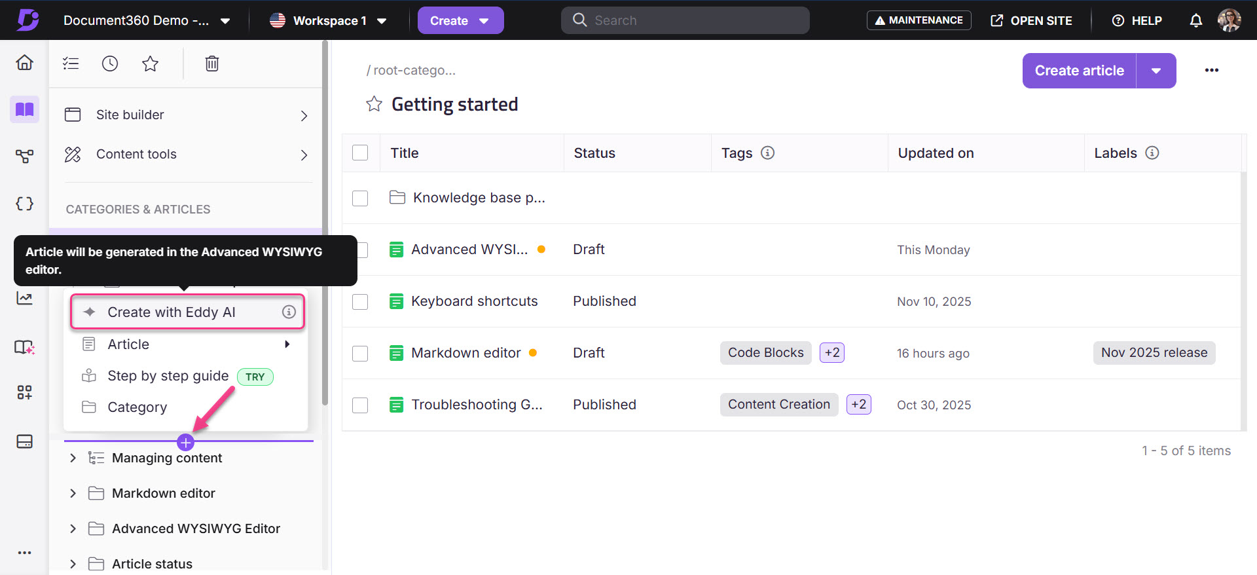The image size is (1257, 575).
Task: Select Create with Eddy AI option
Action: (172, 312)
